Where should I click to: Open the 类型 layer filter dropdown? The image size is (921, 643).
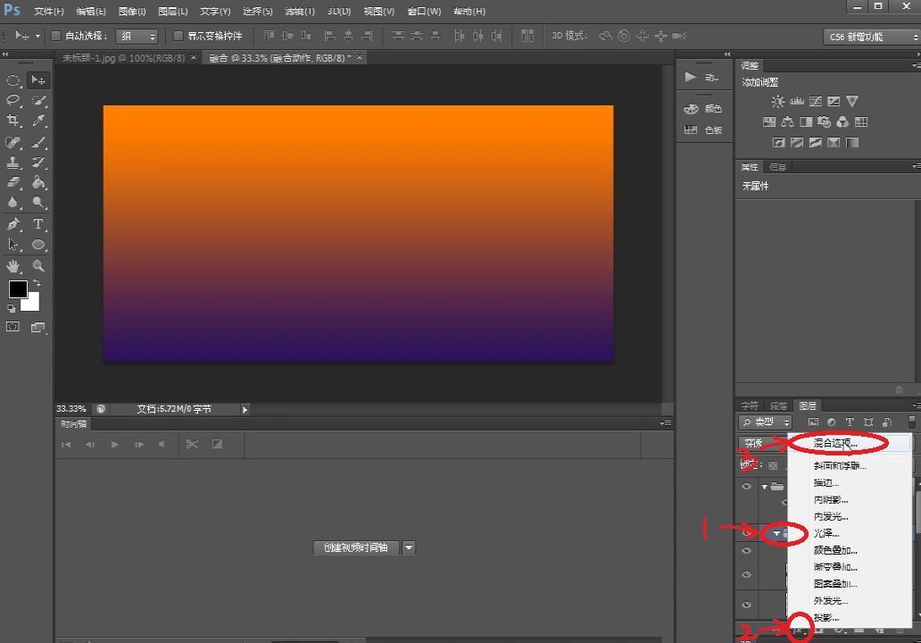[x=766, y=422]
